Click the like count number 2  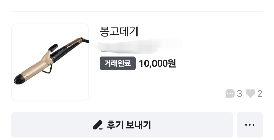click(260, 94)
